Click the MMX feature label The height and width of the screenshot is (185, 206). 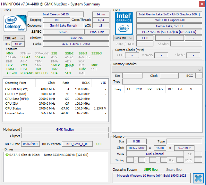coord(10,53)
